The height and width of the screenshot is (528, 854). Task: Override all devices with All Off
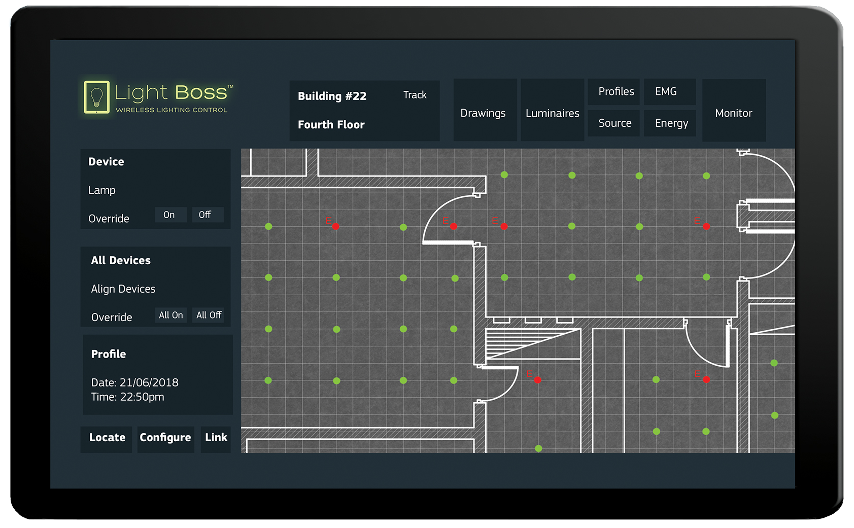[x=209, y=315]
